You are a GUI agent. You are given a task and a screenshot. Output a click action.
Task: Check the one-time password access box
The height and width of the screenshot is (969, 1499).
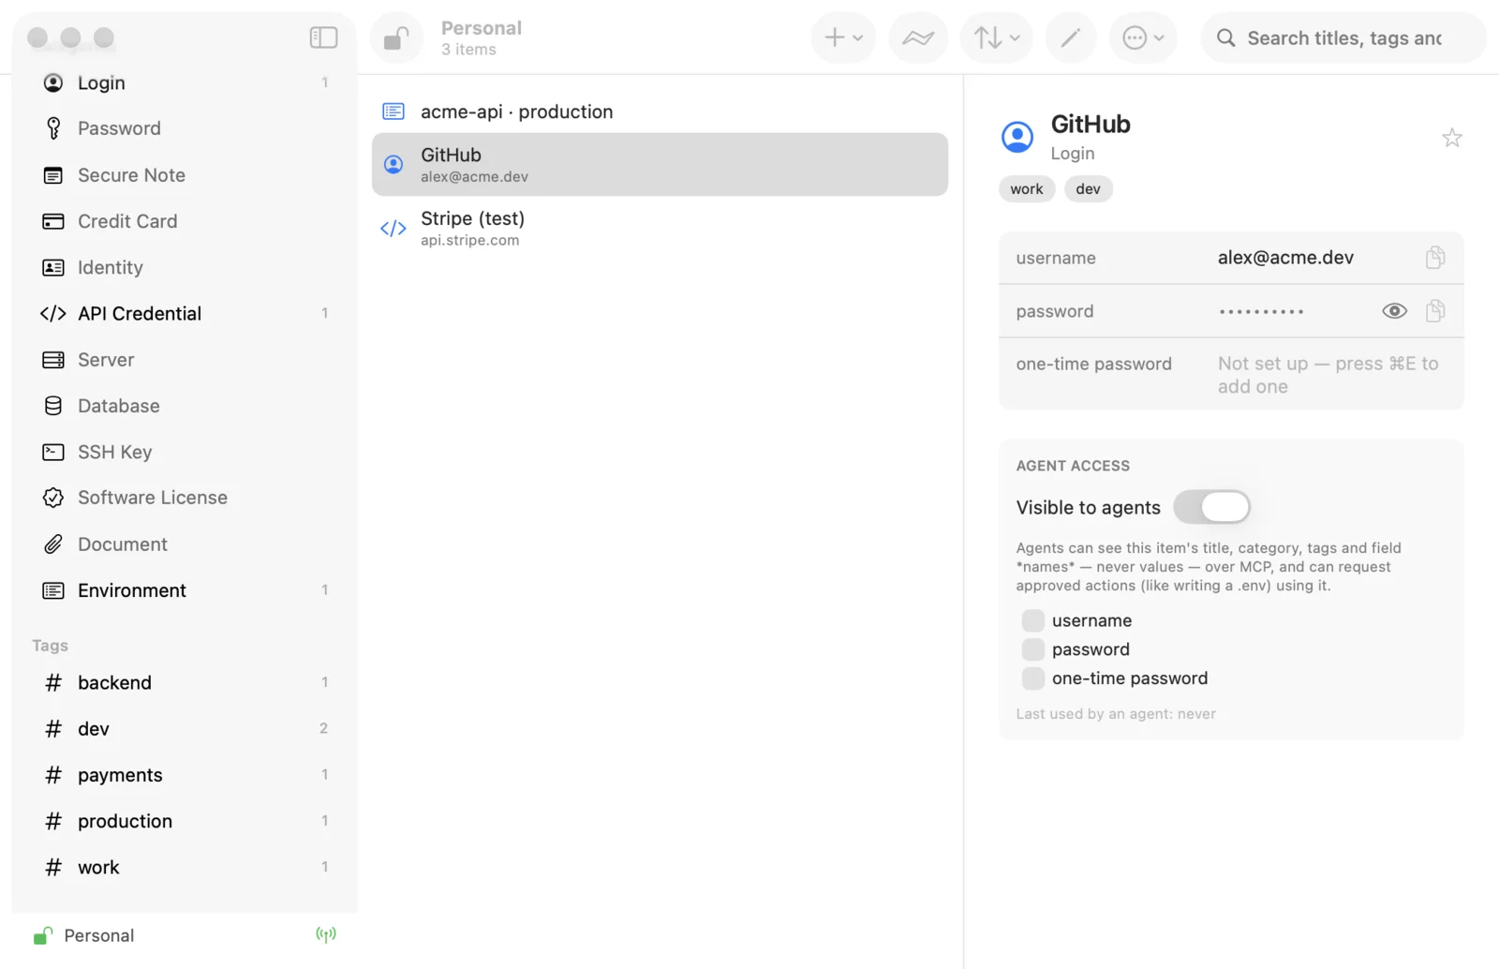(1032, 678)
